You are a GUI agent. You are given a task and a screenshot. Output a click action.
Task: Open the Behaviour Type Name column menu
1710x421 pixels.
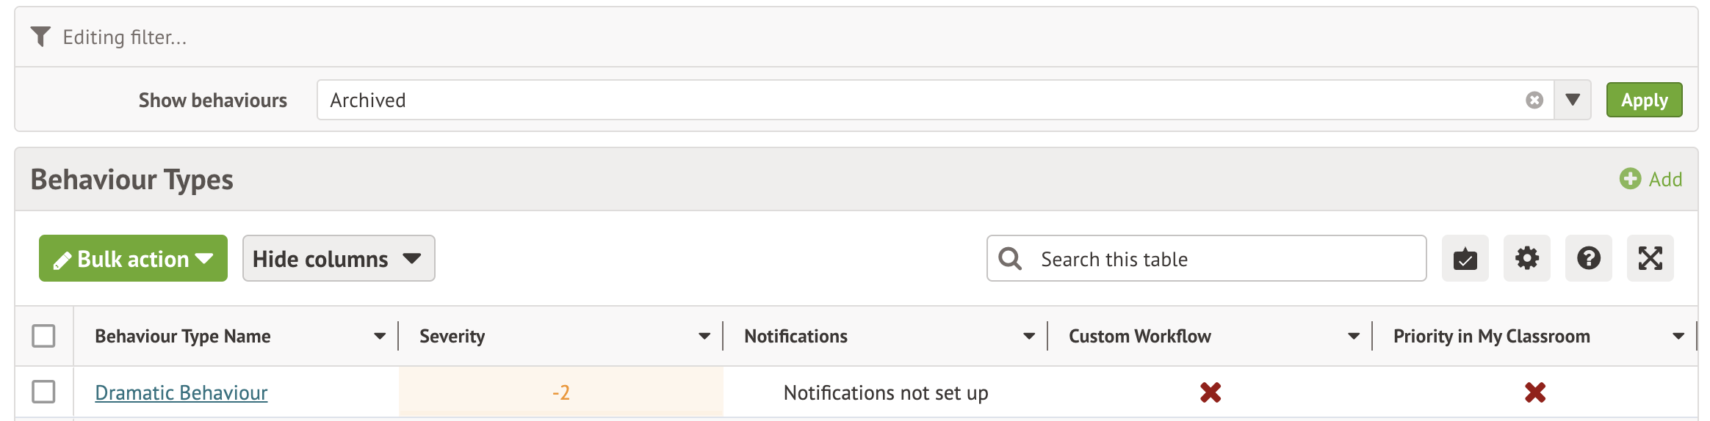[x=379, y=337]
